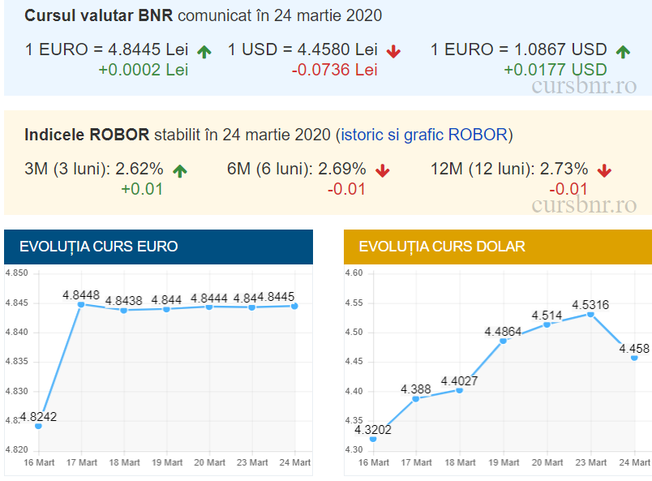Click the red down arrow beside USD rate
Viewport: 652px width, 481px height.
tap(394, 51)
